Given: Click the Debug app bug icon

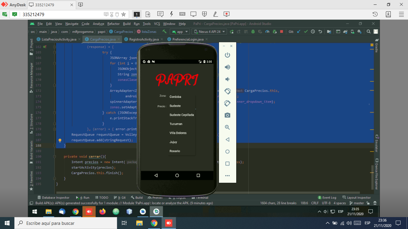Looking at the screenshot, I should click(253, 31).
